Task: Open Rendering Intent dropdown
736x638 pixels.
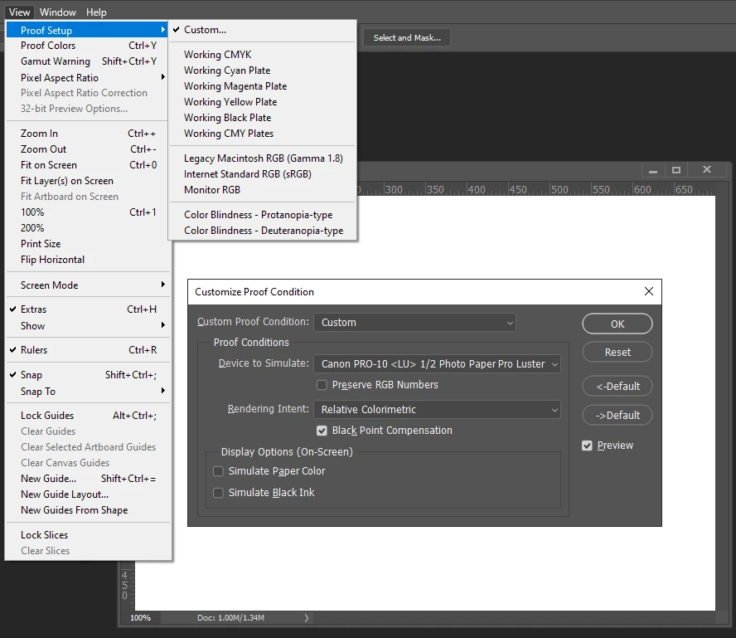Action: point(437,410)
